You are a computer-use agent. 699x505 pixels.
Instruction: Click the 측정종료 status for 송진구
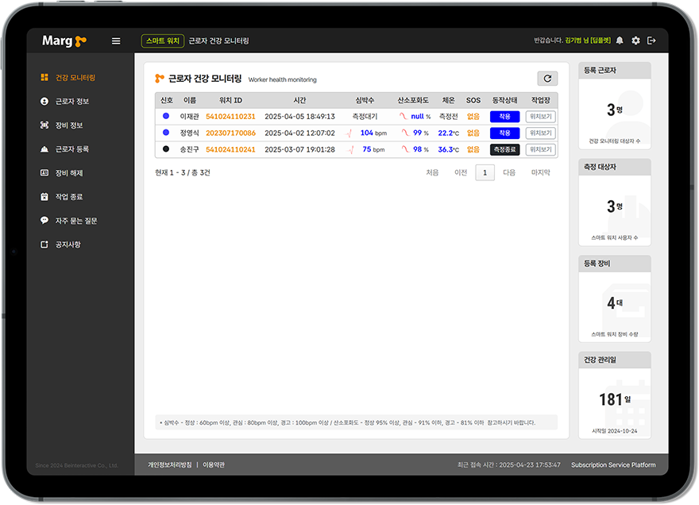[504, 149]
